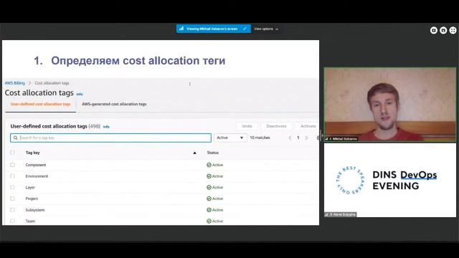The height and width of the screenshot is (258, 459).
Task: Click the speaker-view layout icon
Action: click(433, 30)
